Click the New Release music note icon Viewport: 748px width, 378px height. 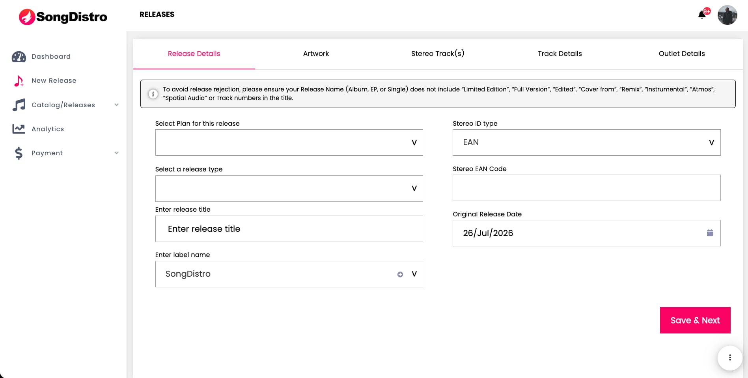pos(19,81)
